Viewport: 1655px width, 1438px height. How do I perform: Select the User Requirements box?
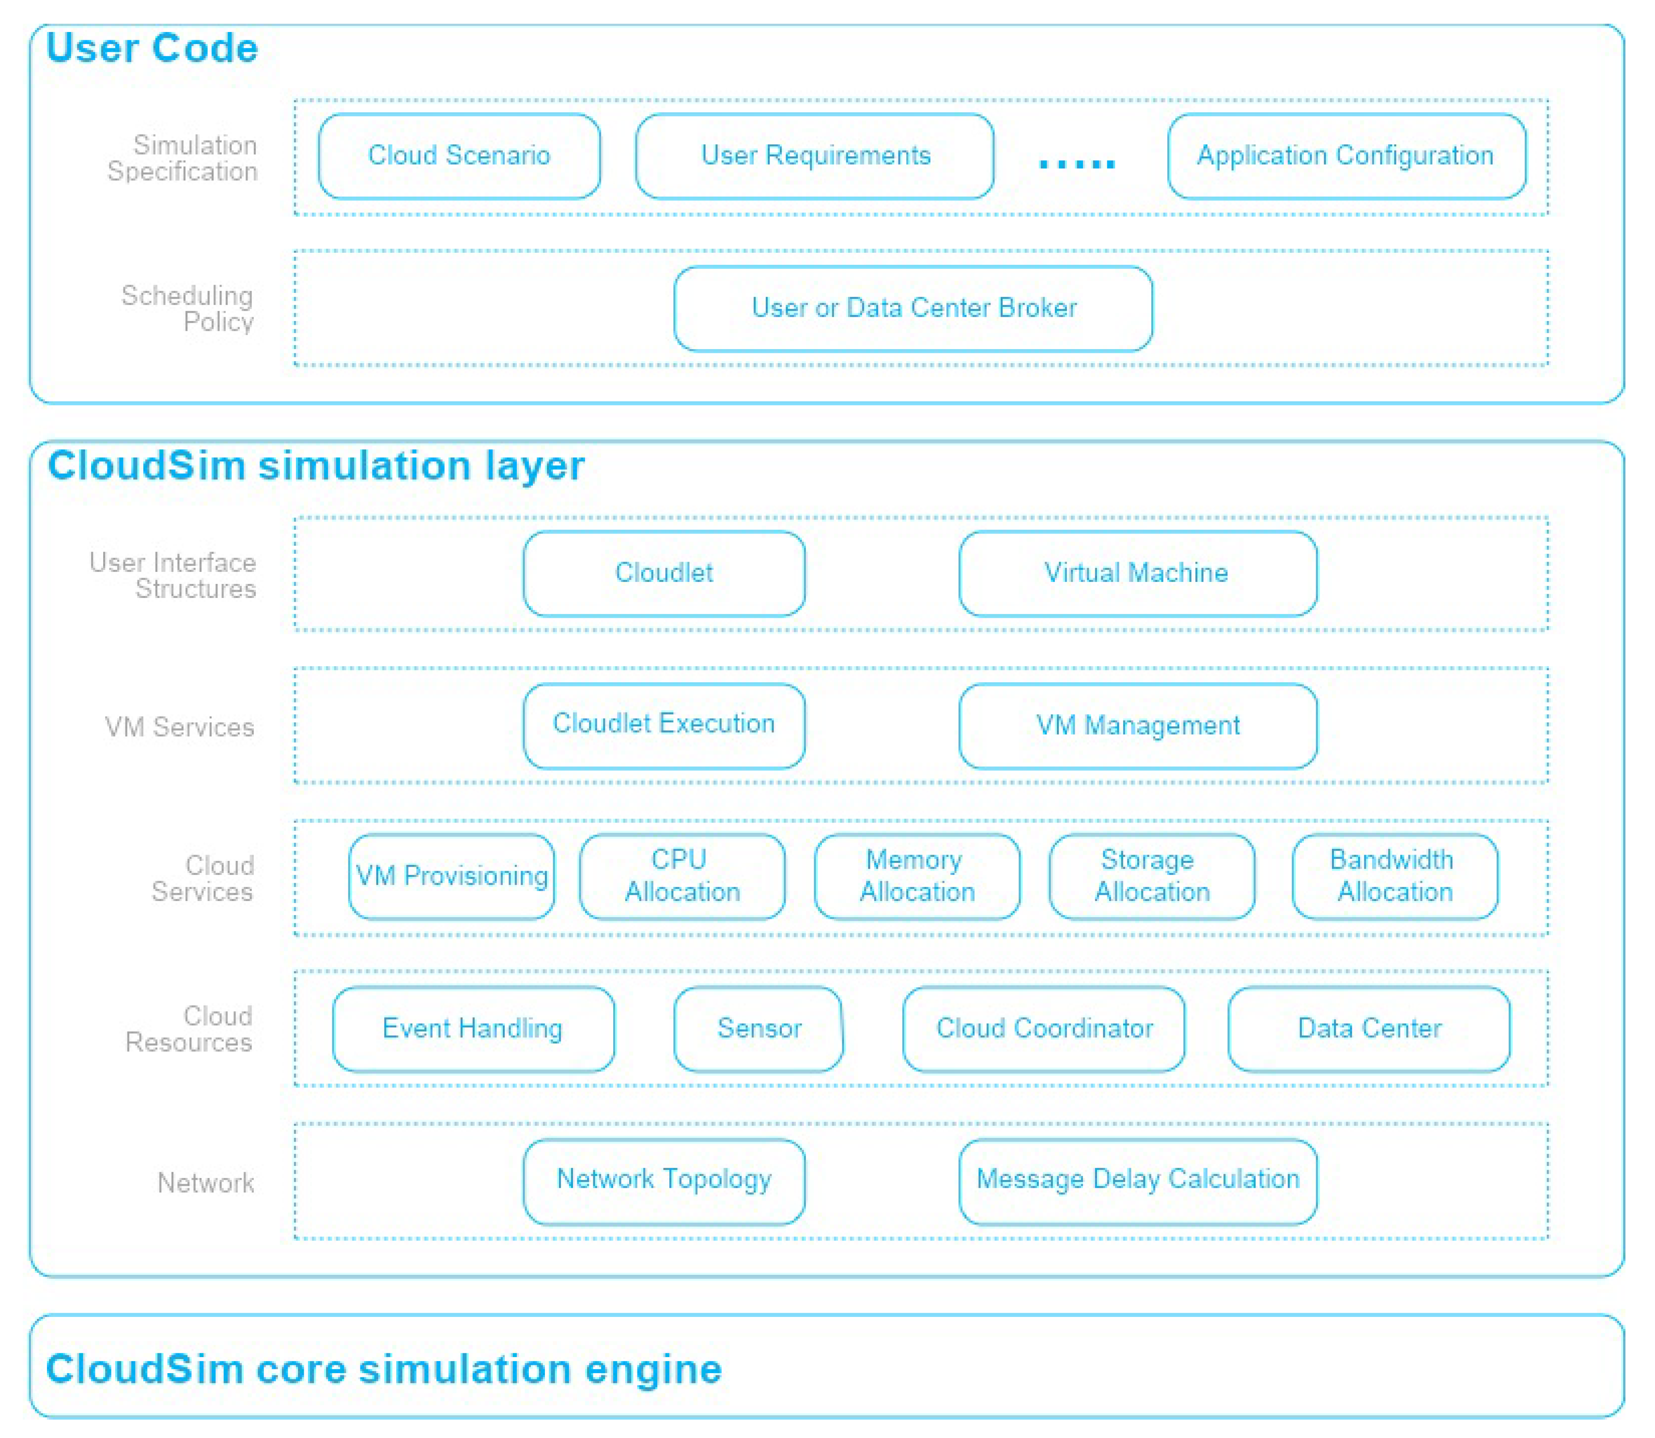coord(815,156)
